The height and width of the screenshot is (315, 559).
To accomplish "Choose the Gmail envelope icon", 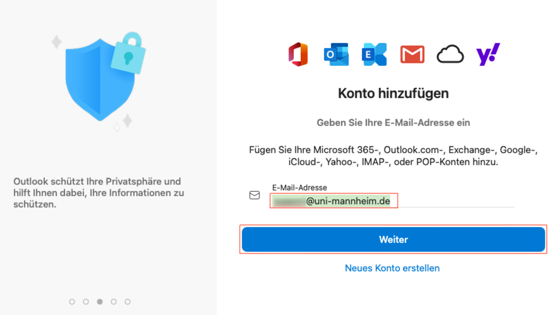I will point(412,54).
